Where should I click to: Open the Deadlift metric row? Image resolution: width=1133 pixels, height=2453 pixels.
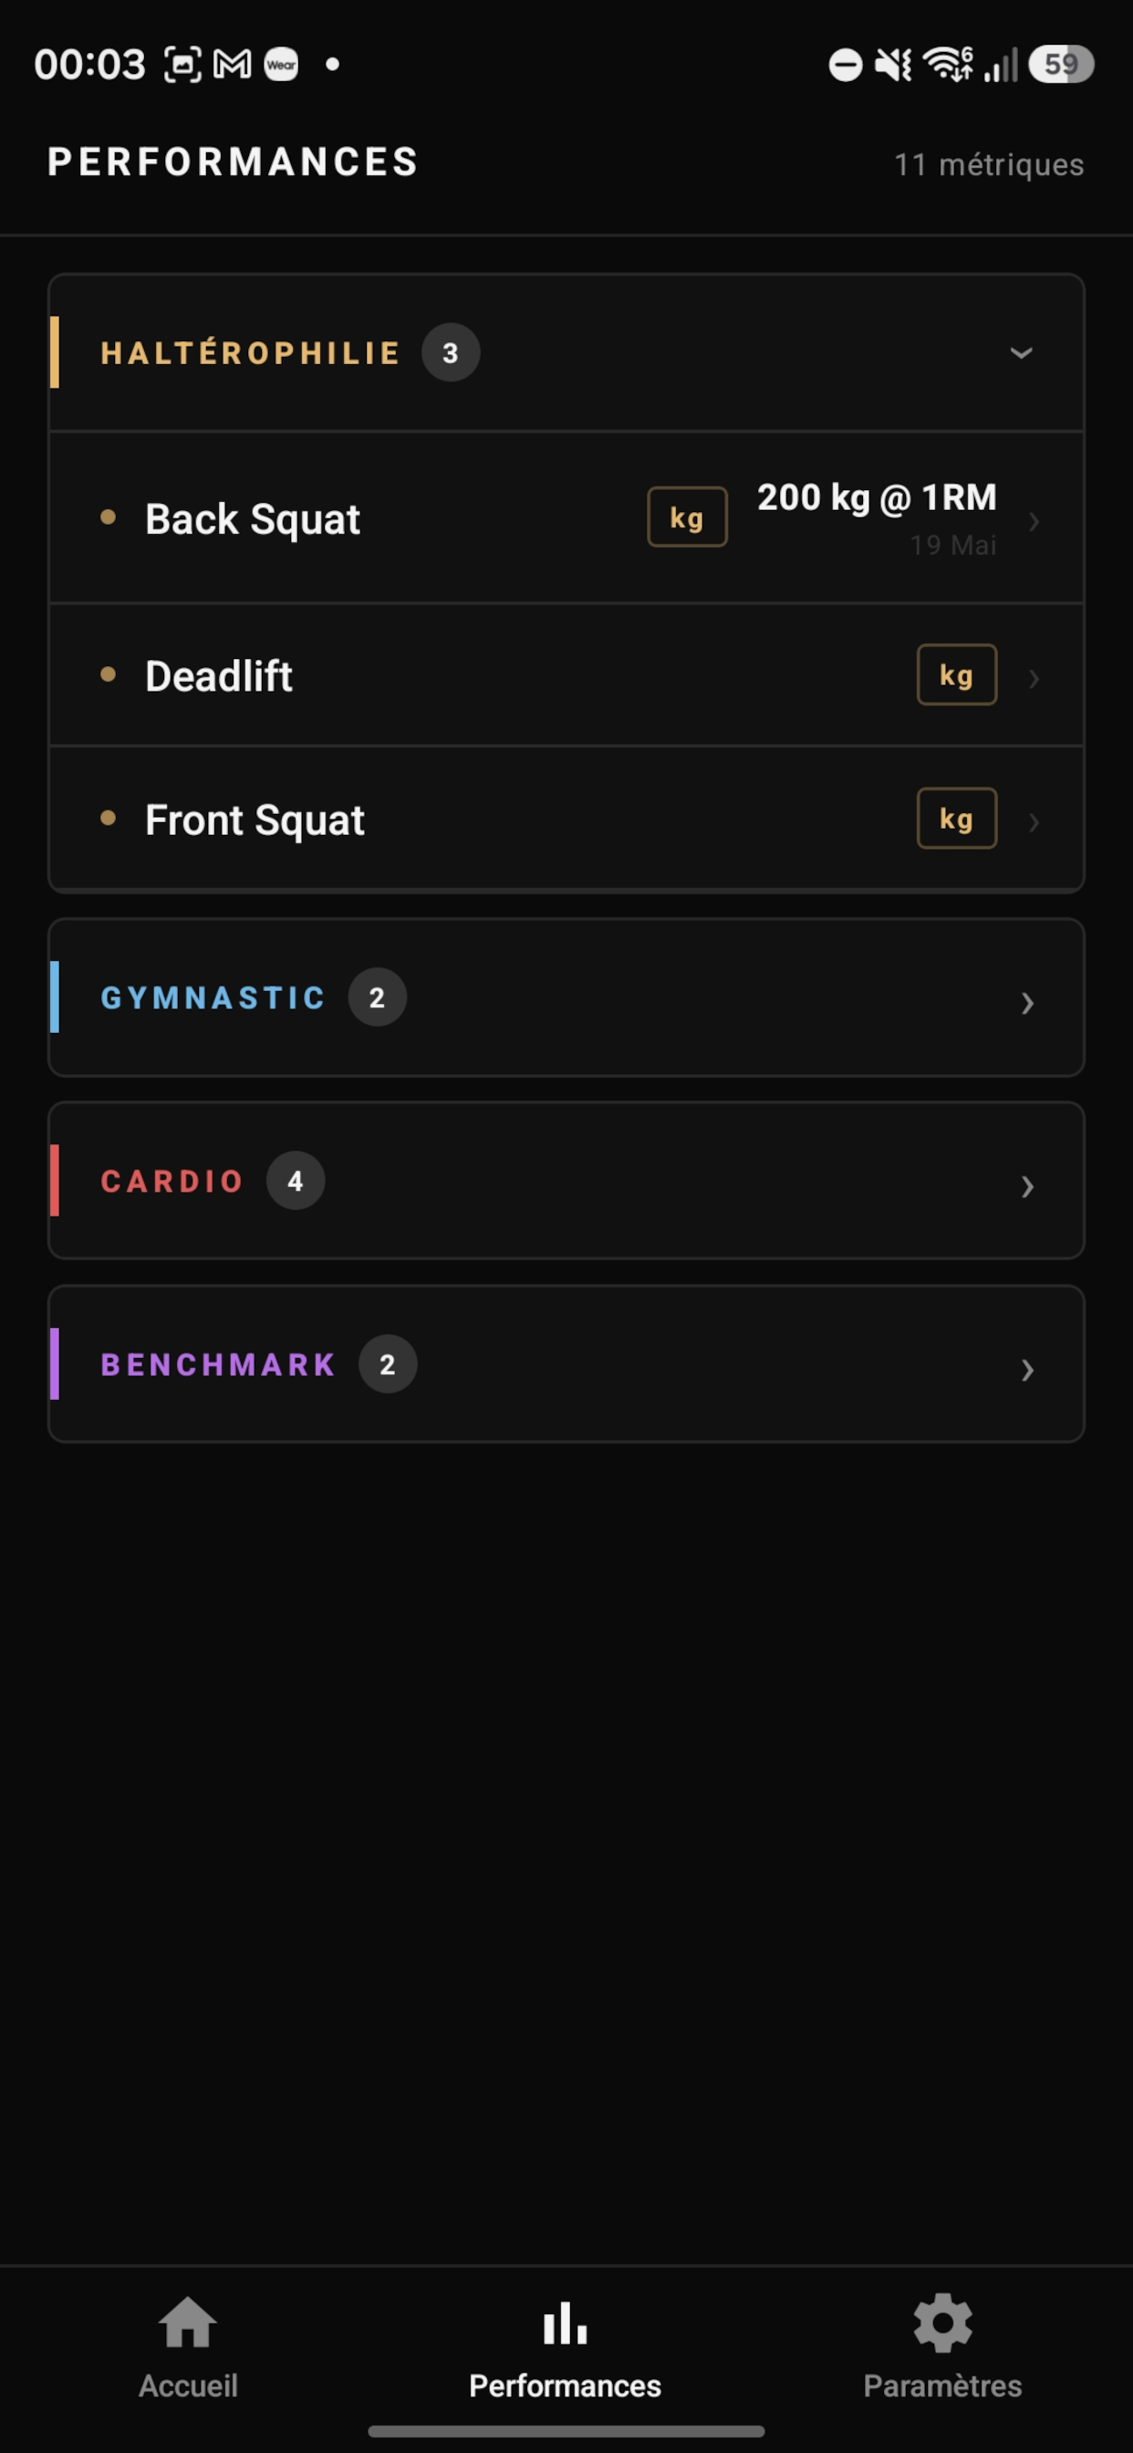coord(566,675)
